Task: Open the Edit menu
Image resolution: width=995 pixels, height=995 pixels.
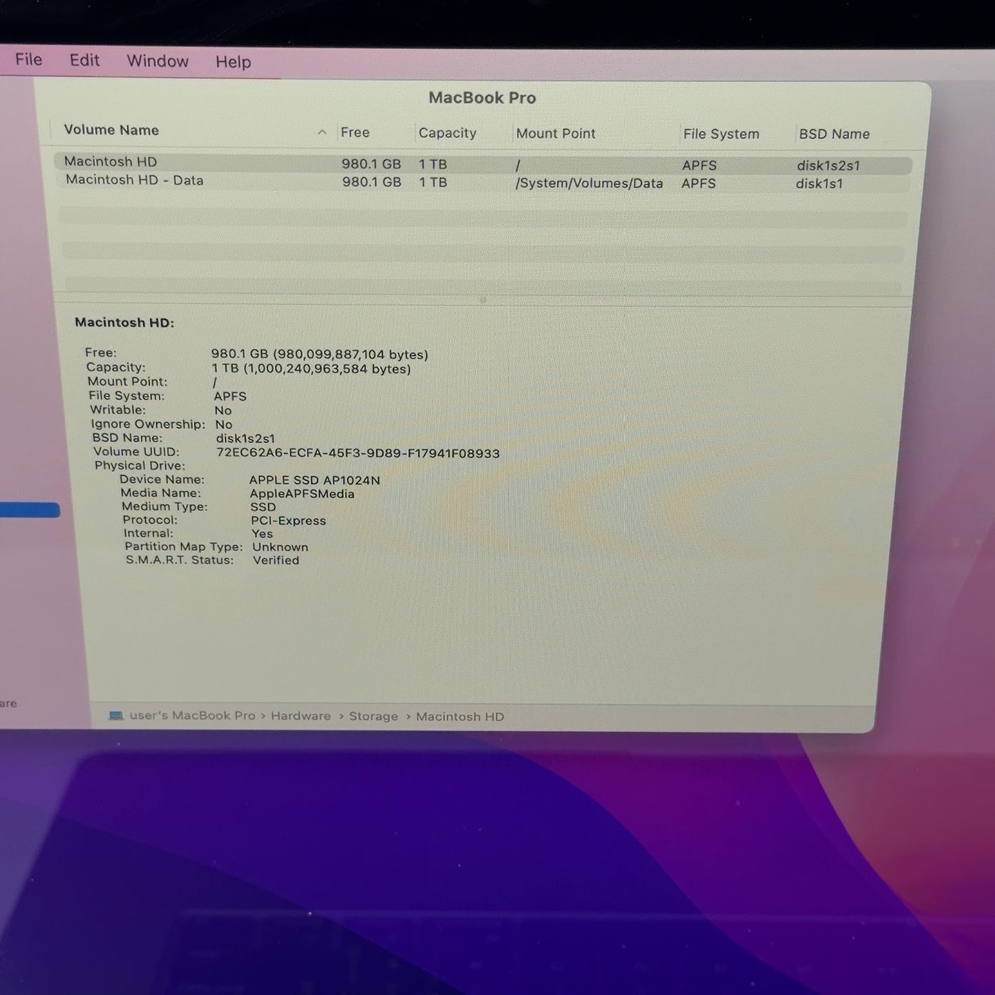Action: pos(85,61)
